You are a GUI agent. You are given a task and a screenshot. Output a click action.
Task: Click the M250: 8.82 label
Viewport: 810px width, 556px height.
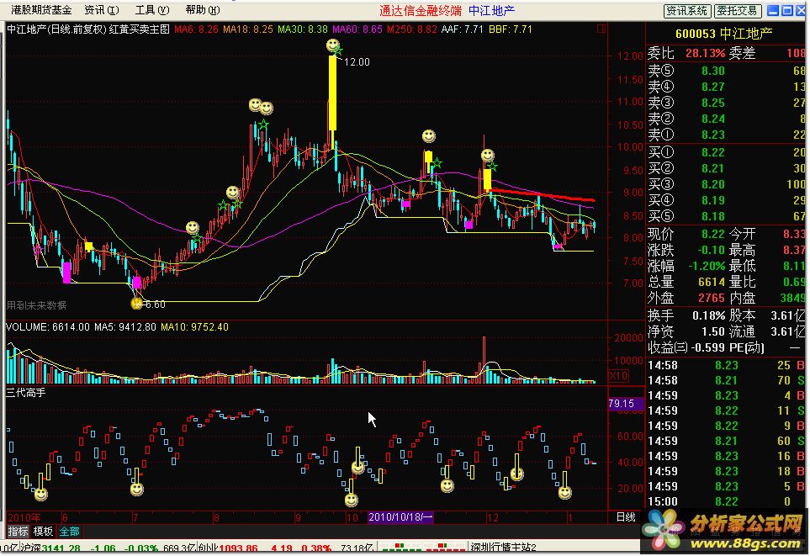411,29
